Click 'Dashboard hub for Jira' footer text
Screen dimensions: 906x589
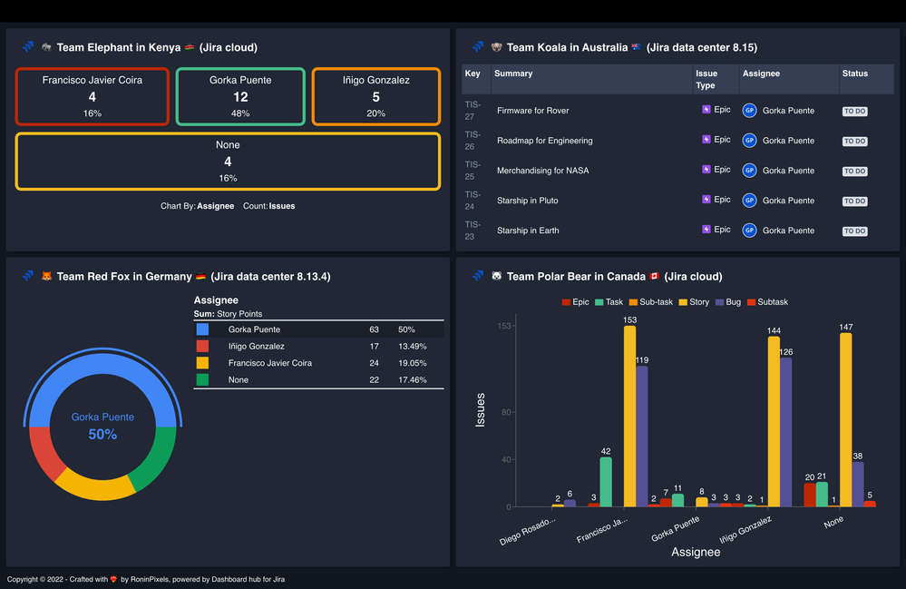pyautogui.click(x=248, y=579)
